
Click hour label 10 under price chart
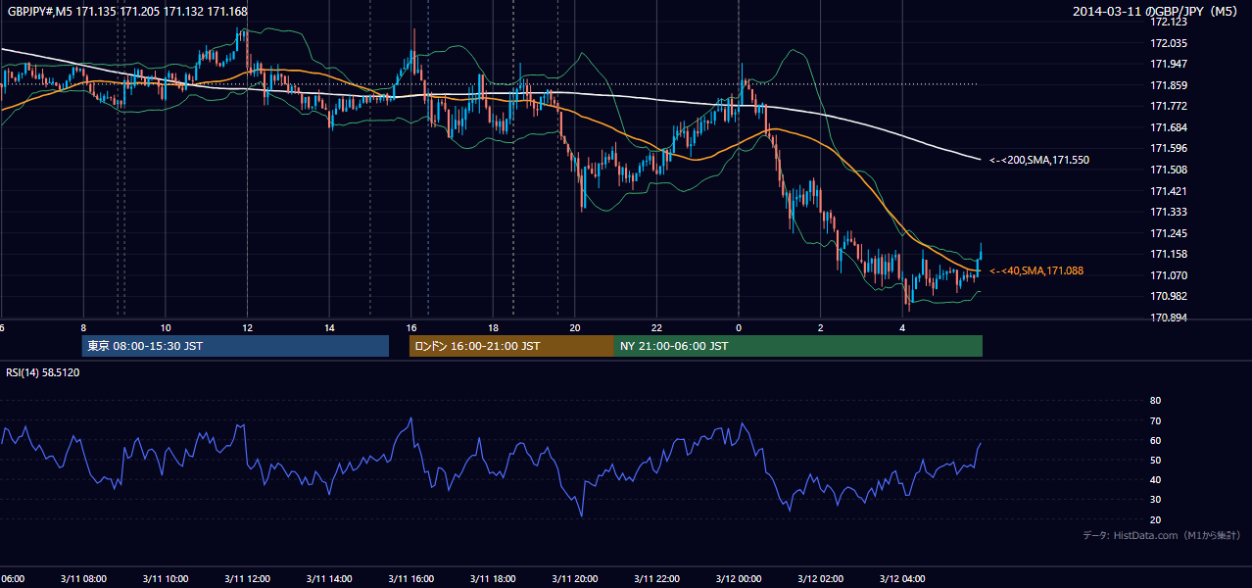166,328
